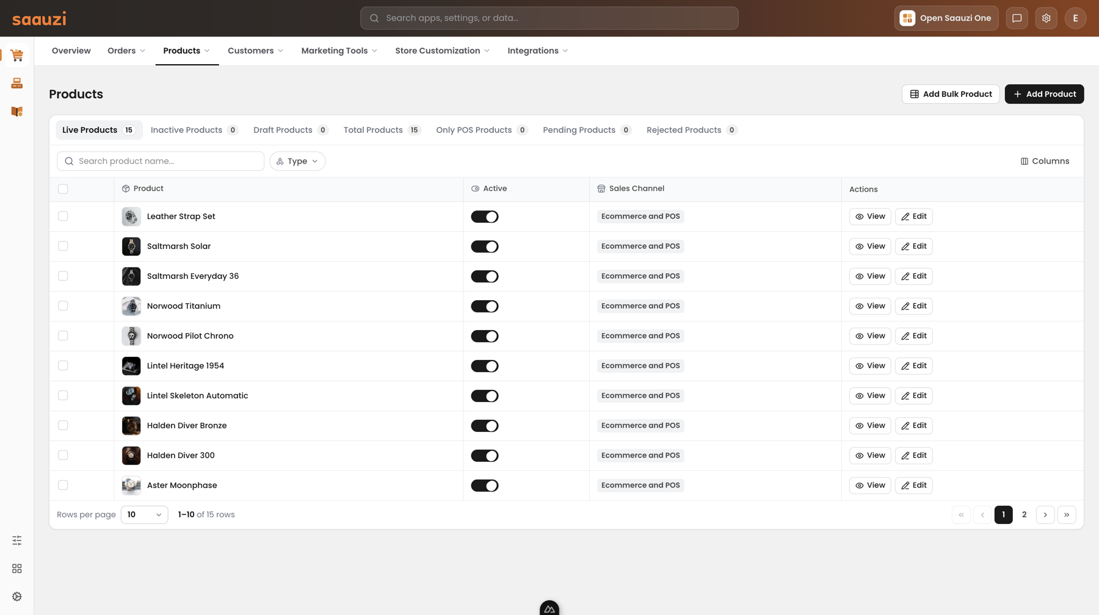Screen dimensions: 1099x615
Task: Edit the Norwood Titanium product
Action: coord(913,306)
